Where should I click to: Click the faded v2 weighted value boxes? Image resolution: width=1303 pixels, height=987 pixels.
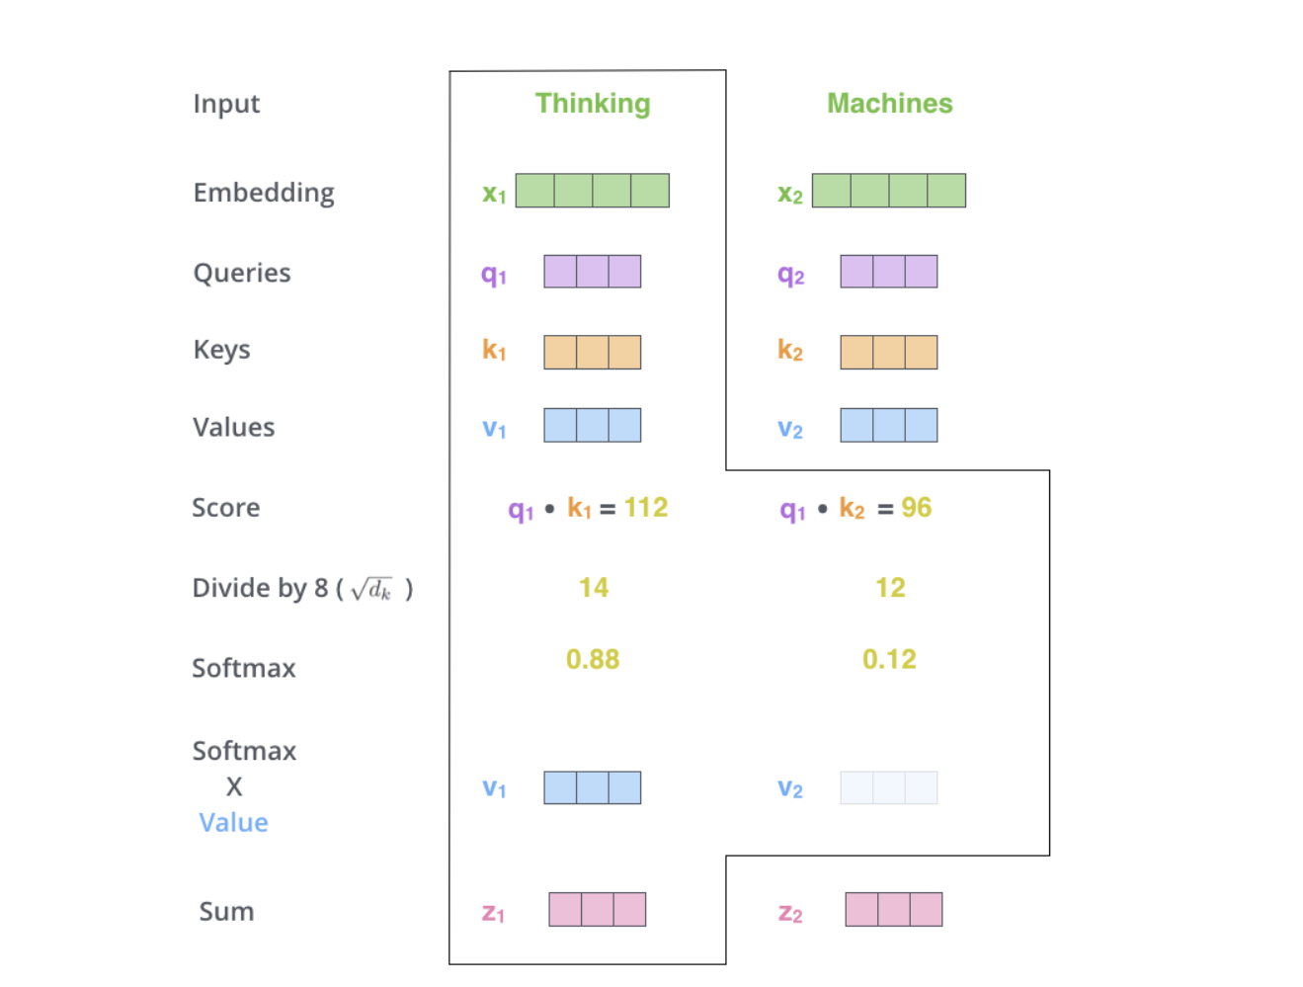click(x=888, y=787)
